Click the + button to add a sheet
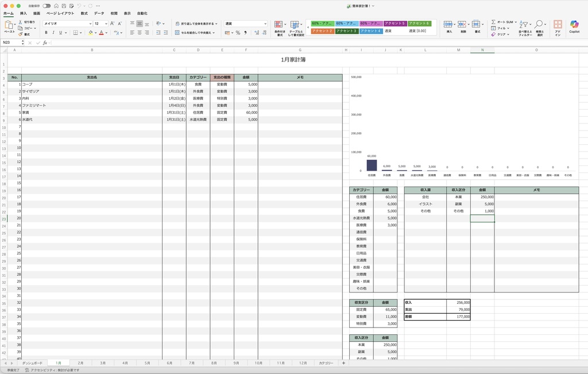 coord(343,363)
